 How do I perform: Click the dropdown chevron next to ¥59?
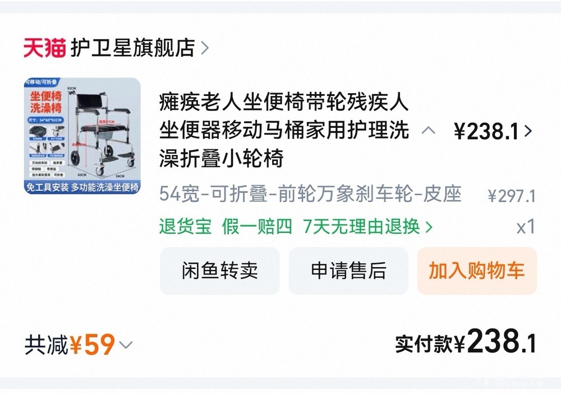(x=126, y=345)
